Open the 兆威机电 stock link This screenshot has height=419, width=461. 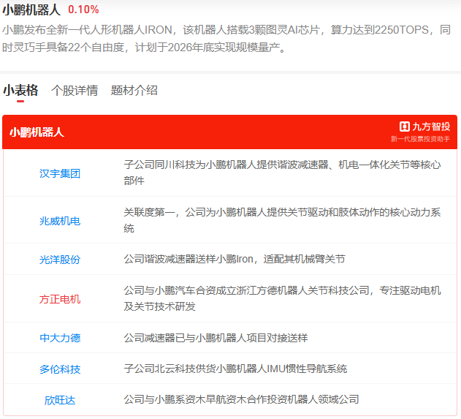coord(60,220)
